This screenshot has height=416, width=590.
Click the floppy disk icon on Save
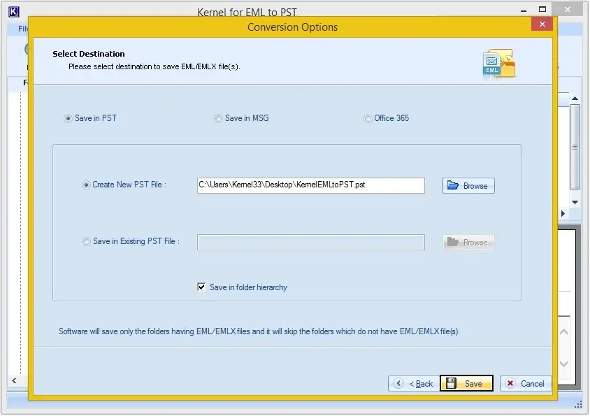coord(451,383)
